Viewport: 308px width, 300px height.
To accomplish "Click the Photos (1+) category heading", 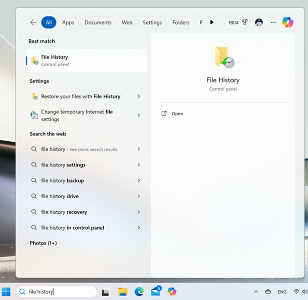I will click(x=43, y=243).
